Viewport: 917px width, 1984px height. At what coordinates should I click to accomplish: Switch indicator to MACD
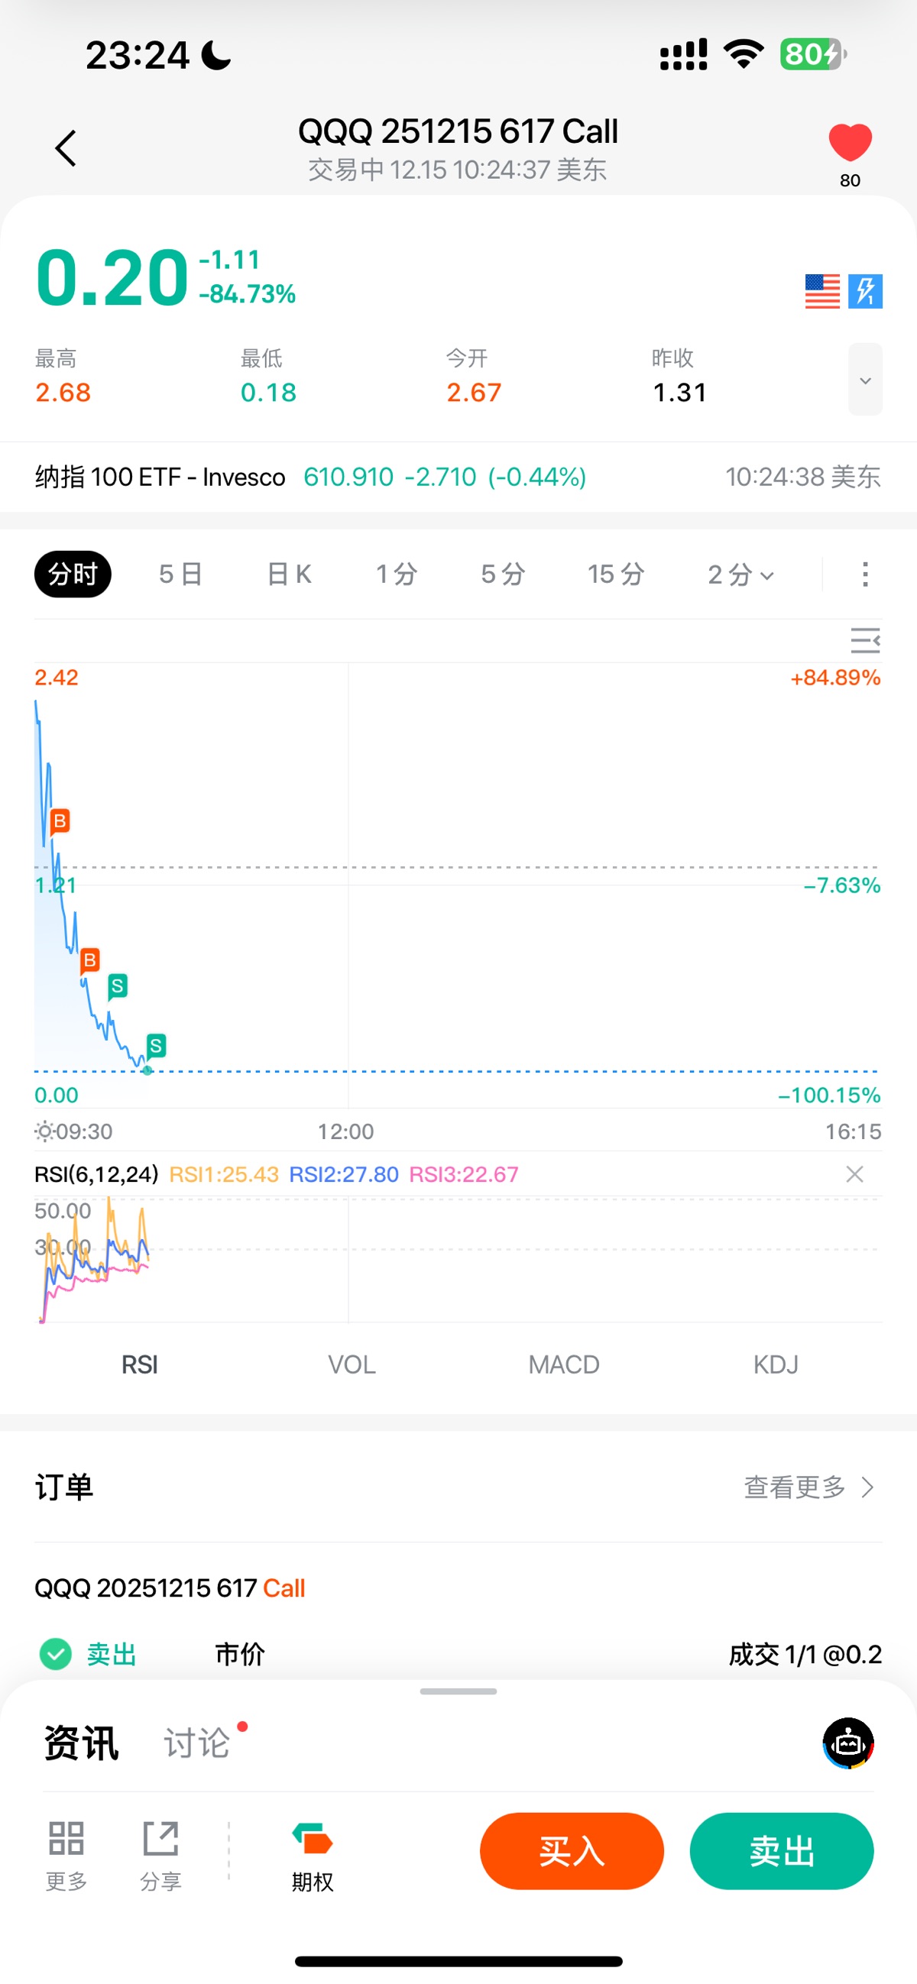point(563,1364)
